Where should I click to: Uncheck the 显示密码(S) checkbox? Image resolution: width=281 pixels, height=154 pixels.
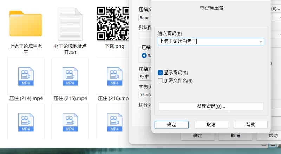[x=160, y=73]
